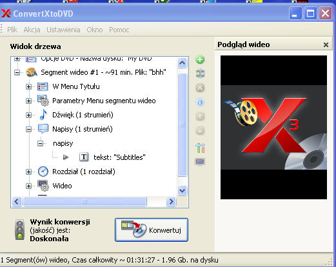Minimize the ConvertXtoDVD window
The image size is (336, 267).
tap(295, 14)
